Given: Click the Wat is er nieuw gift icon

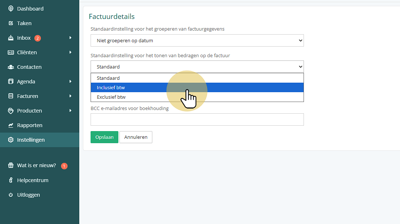Looking at the screenshot, I should coord(11,165).
